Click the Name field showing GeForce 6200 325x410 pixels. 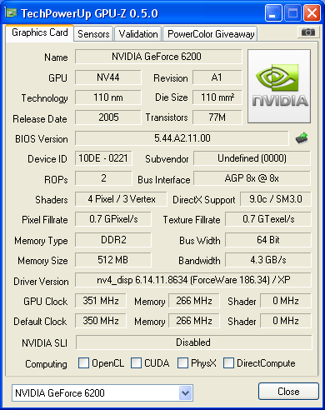158,57
